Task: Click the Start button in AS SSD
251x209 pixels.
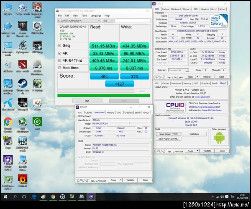Action: 87,101
